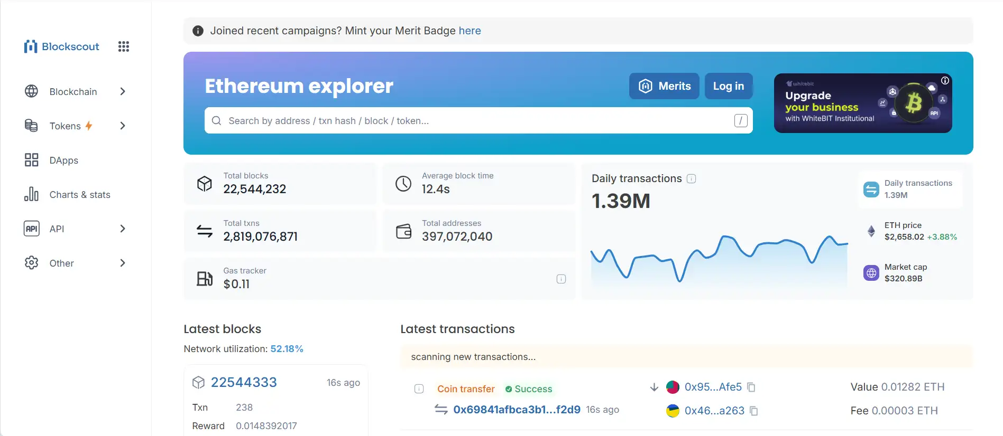This screenshot has height=436, width=1003.
Task: Open the apps grid icon beside Blockscout
Action: point(124,46)
